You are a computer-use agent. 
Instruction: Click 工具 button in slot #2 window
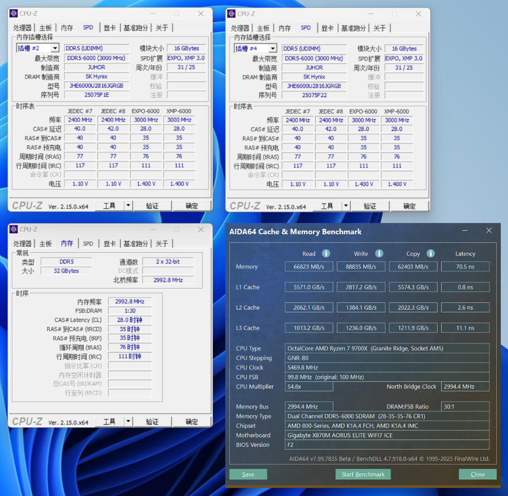point(110,206)
